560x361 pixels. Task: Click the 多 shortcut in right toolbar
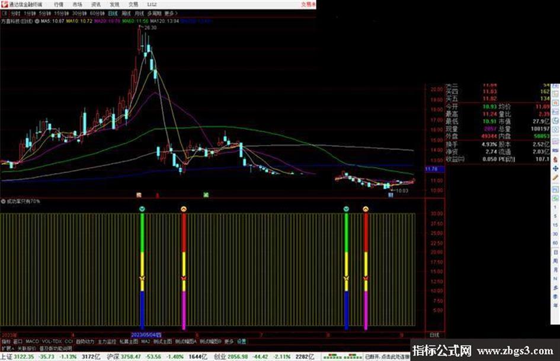(555, 287)
